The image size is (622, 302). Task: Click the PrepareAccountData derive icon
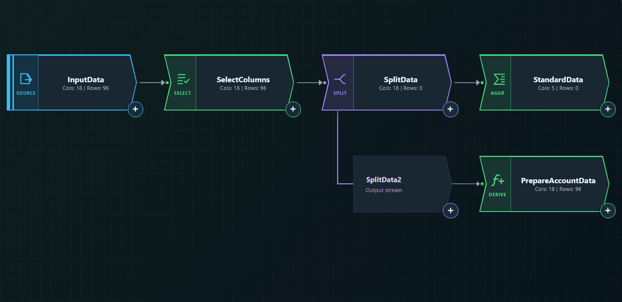click(498, 181)
